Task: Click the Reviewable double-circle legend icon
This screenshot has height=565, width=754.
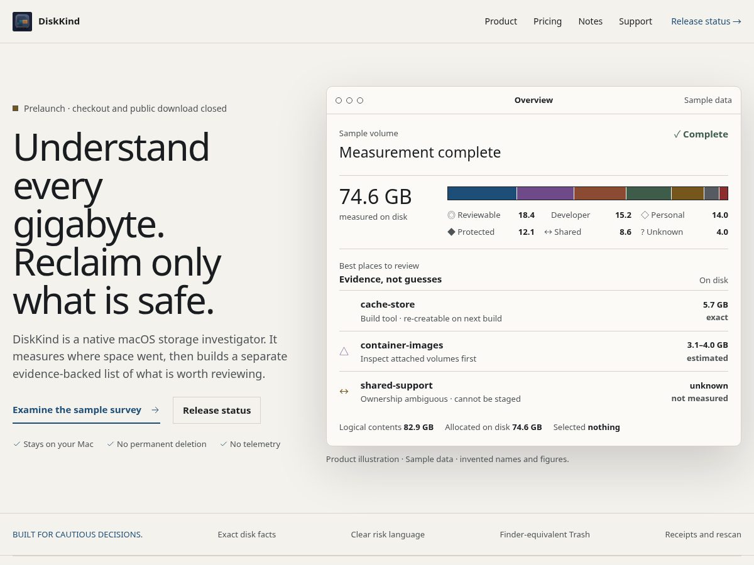Action: pyautogui.click(x=451, y=215)
